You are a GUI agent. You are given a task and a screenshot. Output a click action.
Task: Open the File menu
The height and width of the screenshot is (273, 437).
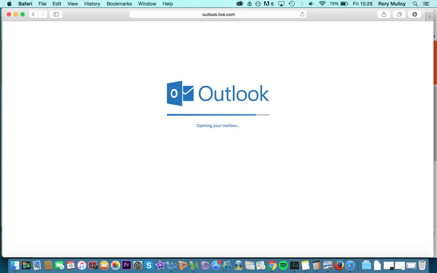tap(42, 4)
